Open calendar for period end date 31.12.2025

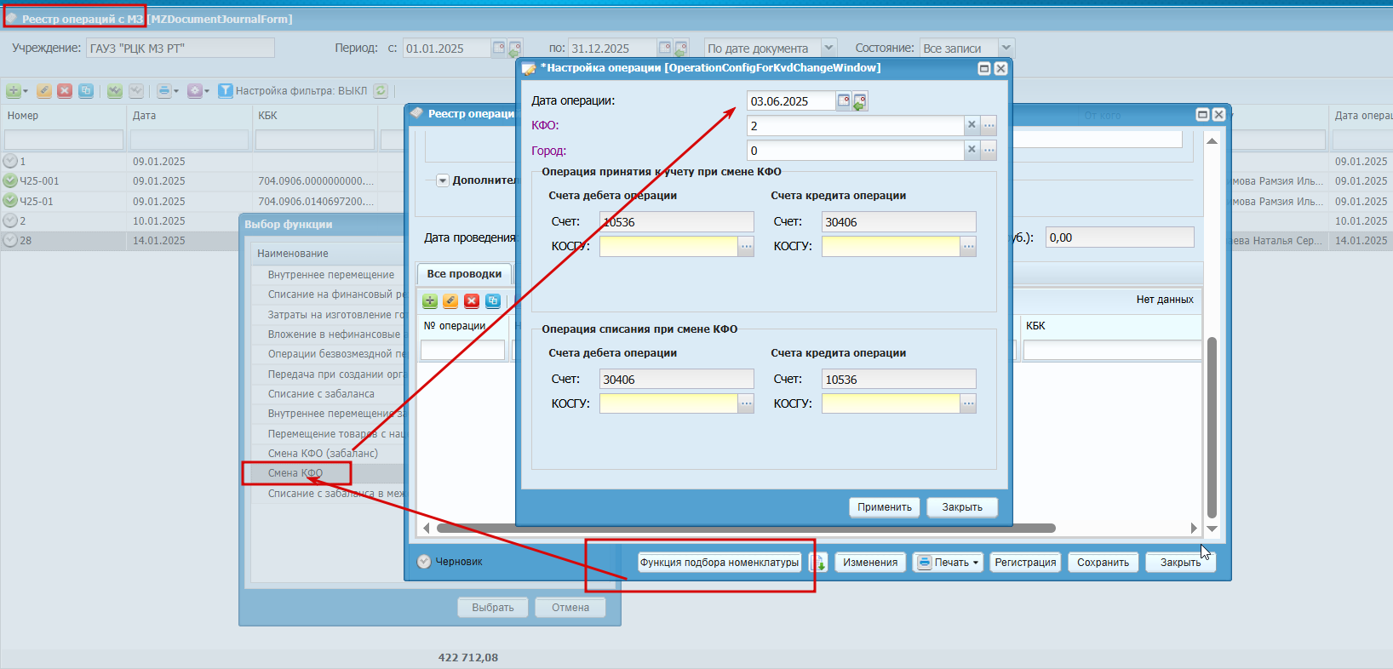tap(665, 48)
